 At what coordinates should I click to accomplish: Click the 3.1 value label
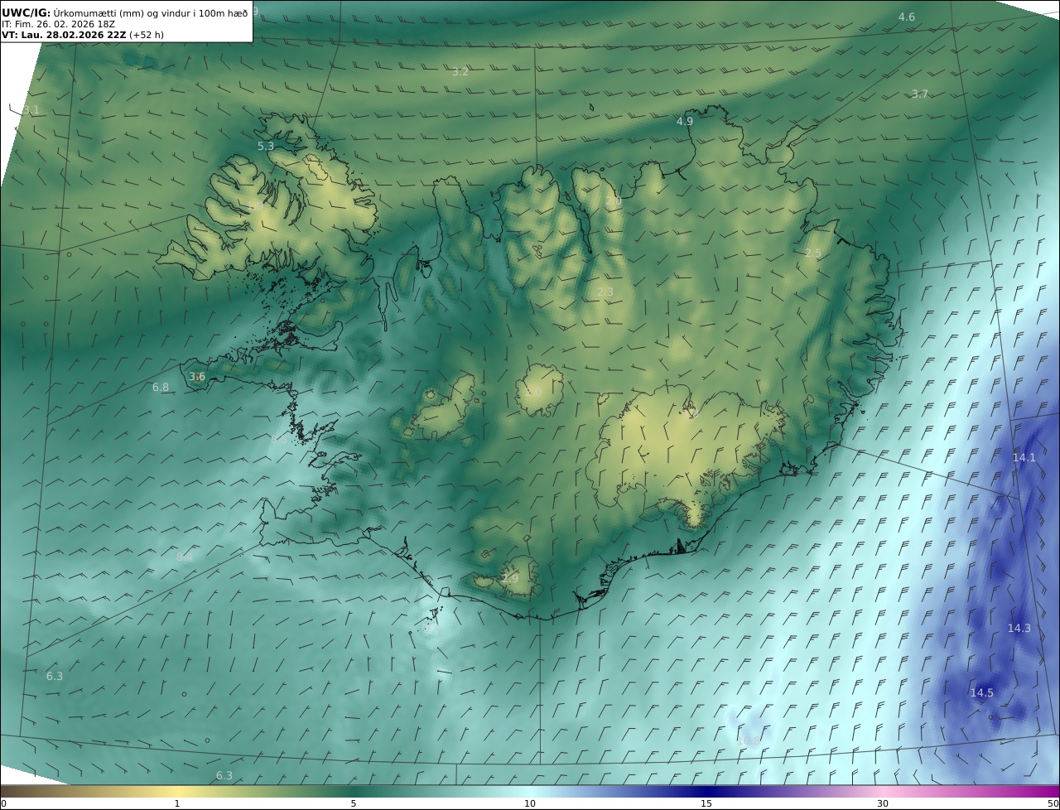pyautogui.click(x=31, y=110)
